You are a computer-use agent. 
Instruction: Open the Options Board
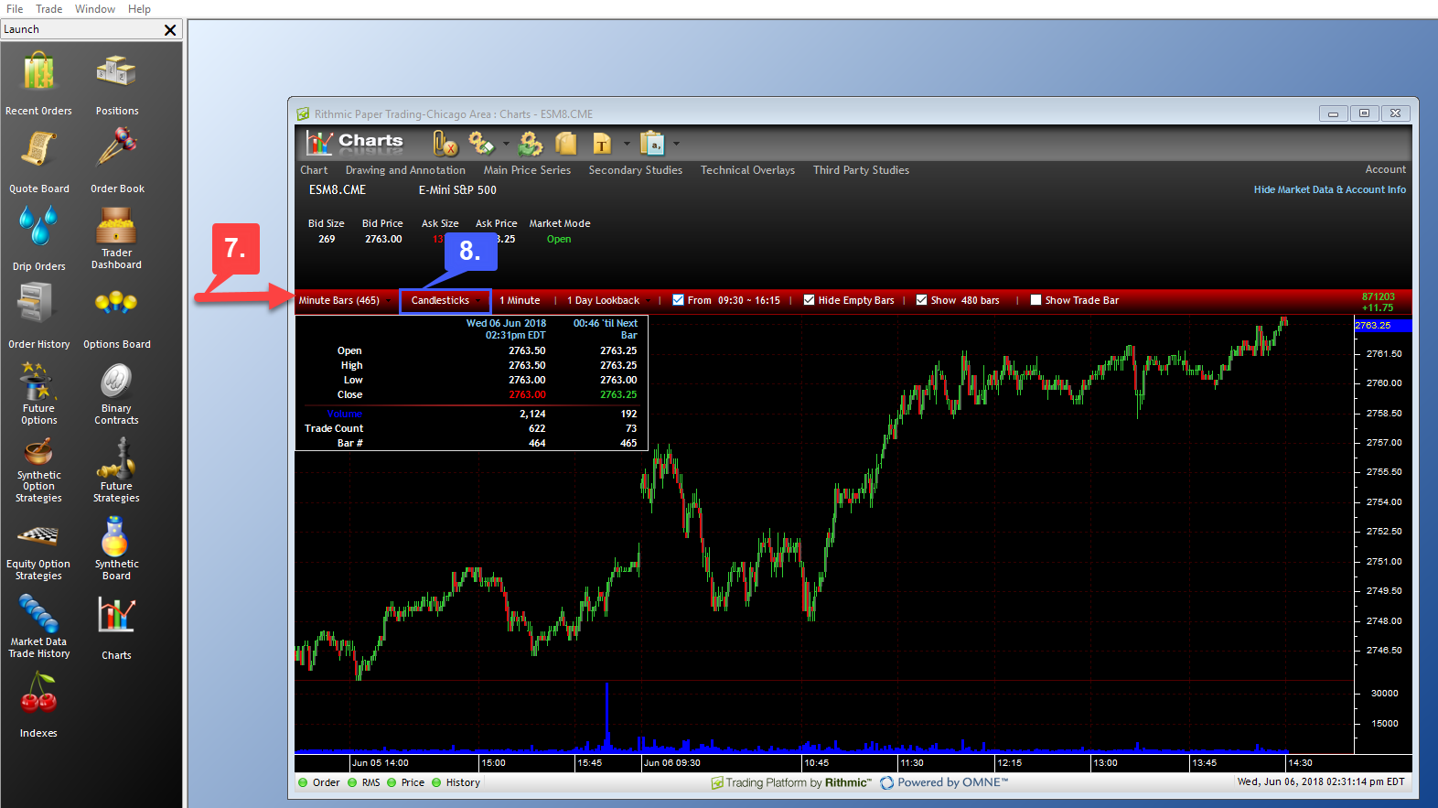click(117, 316)
